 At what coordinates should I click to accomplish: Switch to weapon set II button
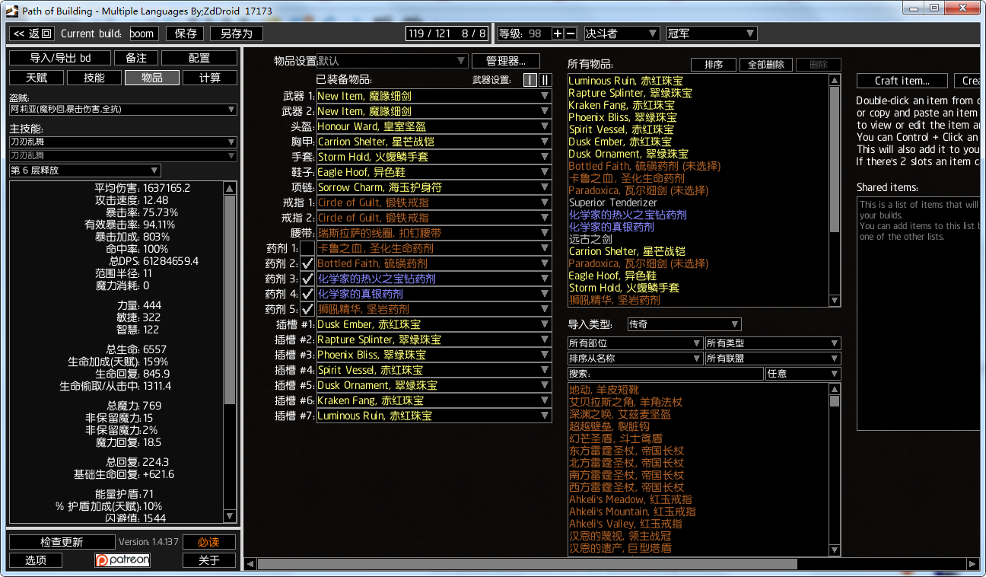point(545,80)
